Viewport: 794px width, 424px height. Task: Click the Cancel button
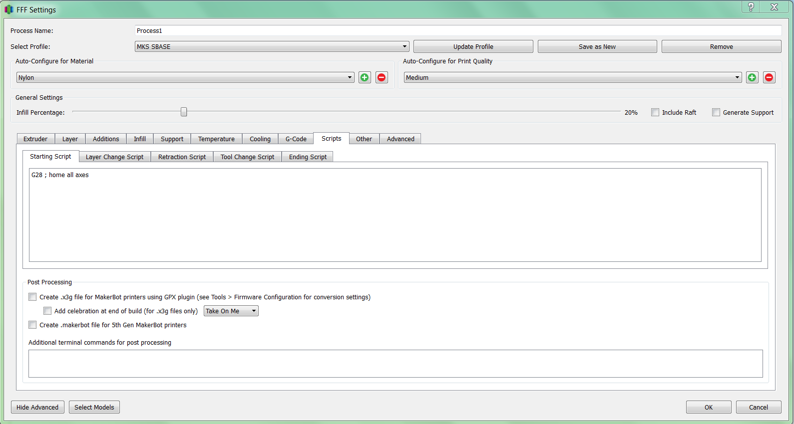(x=759, y=407)
